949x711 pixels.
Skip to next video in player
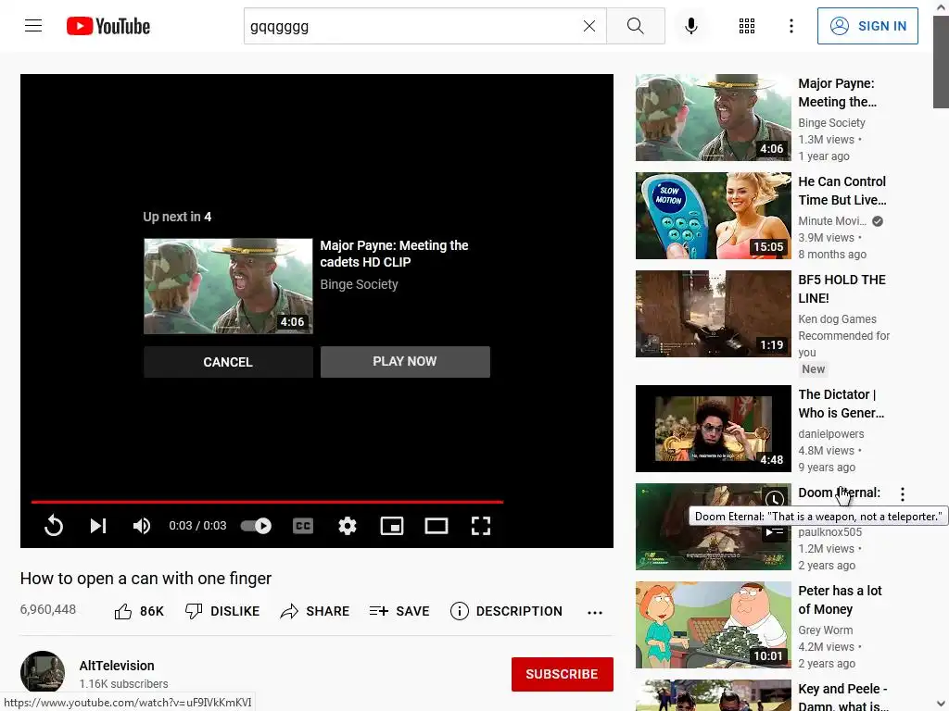pos(98,526)
